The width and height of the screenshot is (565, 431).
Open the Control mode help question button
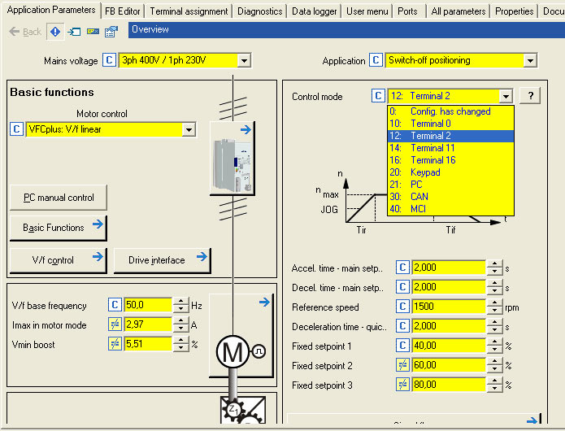tap(530, 96)
